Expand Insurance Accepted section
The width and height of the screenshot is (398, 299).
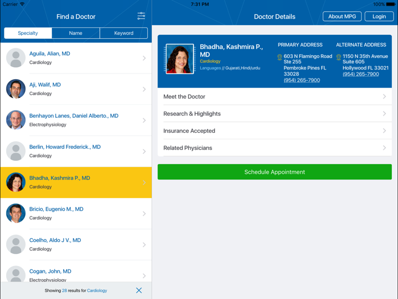[275, 130]
